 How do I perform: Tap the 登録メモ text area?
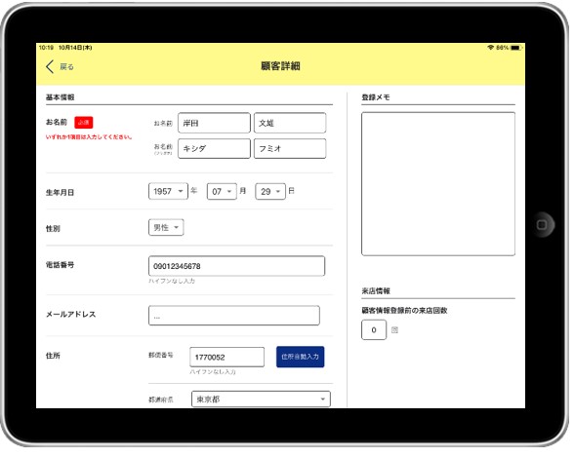[438, 184]
